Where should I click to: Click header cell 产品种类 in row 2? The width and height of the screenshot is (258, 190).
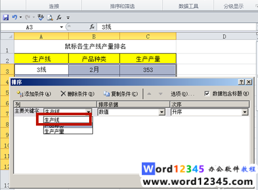click(x=94, y=59)
